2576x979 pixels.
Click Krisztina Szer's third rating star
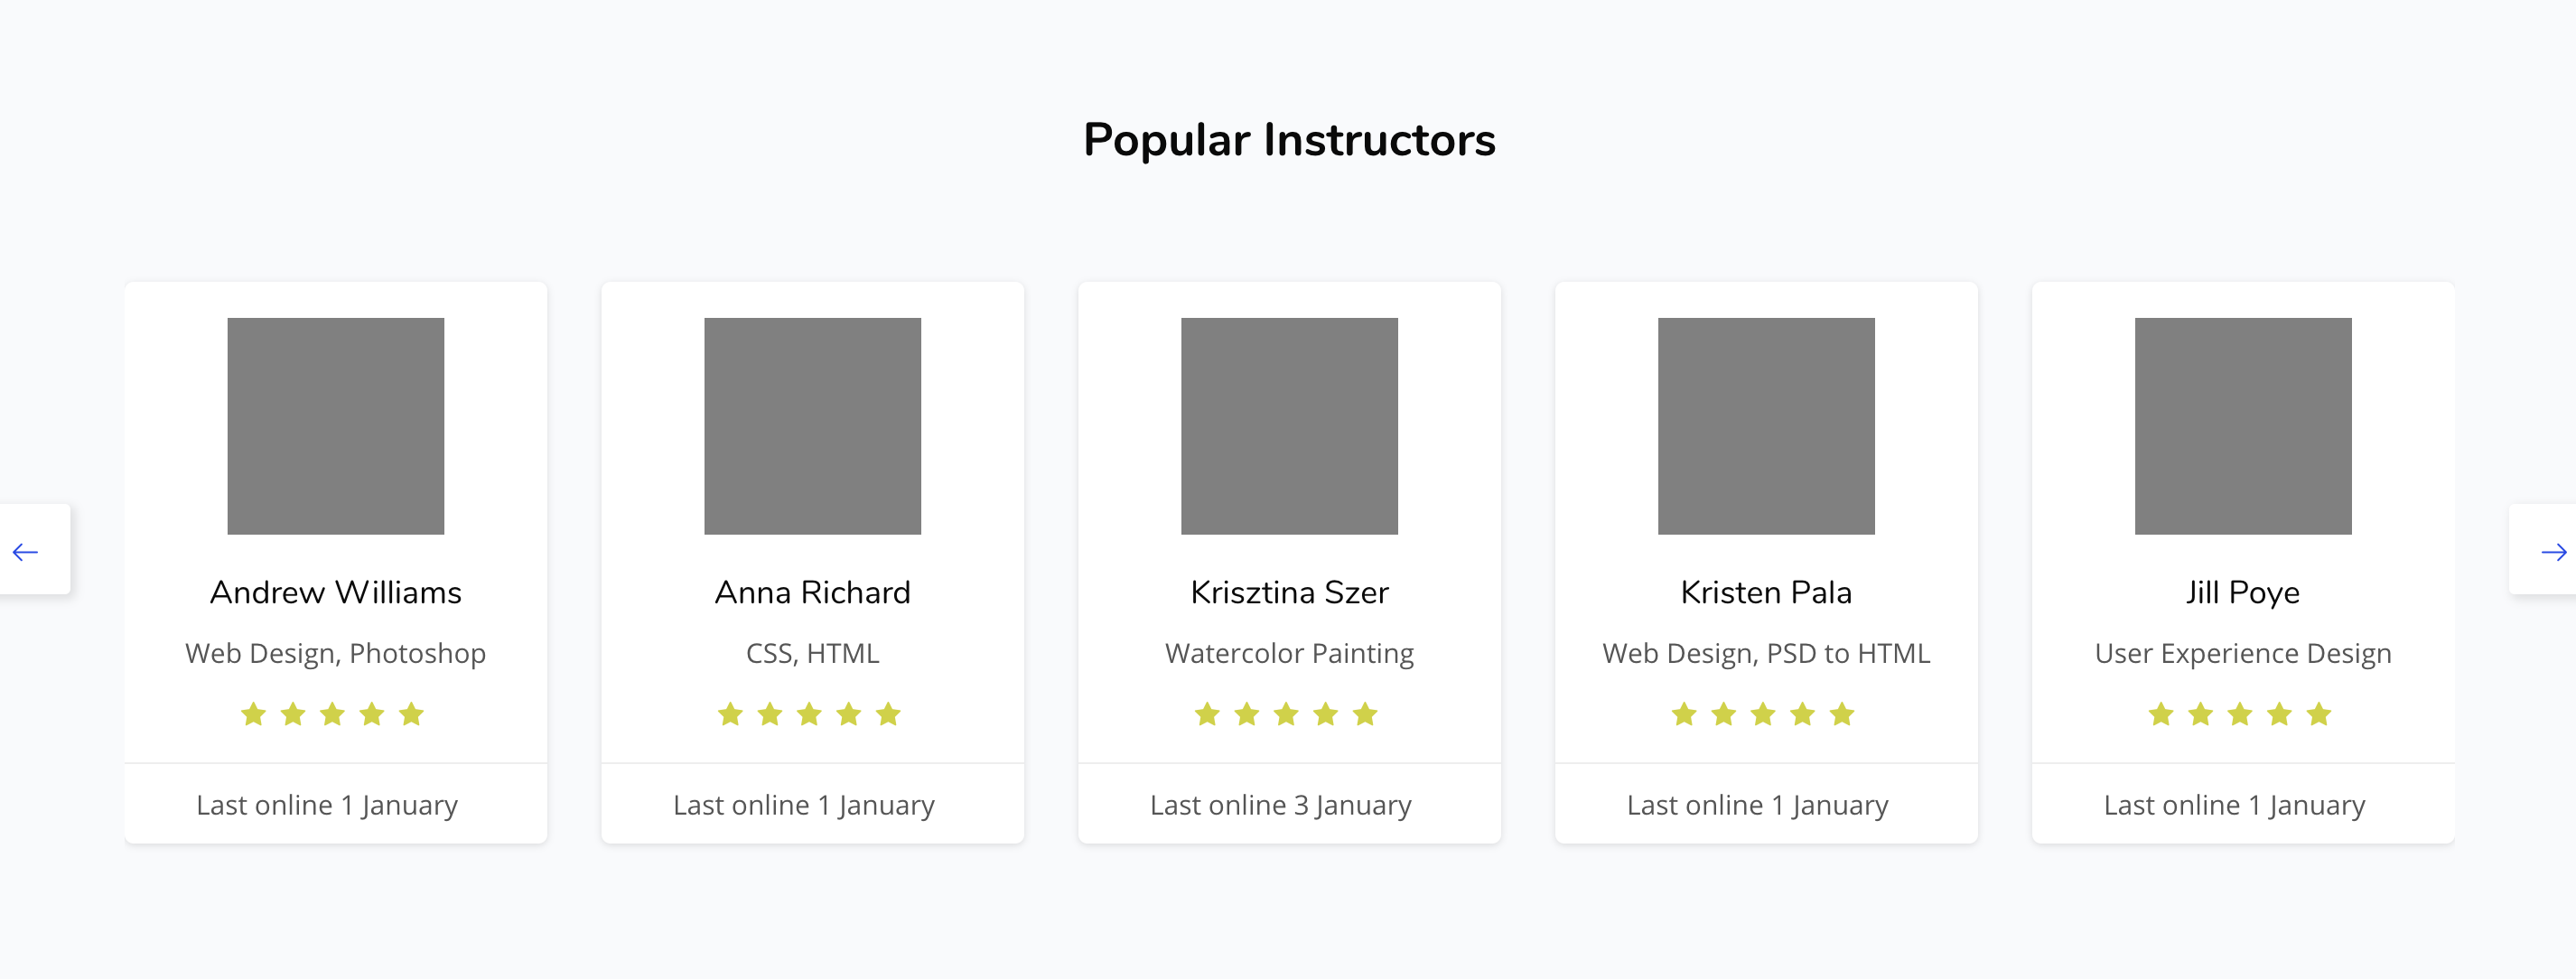pos(1286,714)
